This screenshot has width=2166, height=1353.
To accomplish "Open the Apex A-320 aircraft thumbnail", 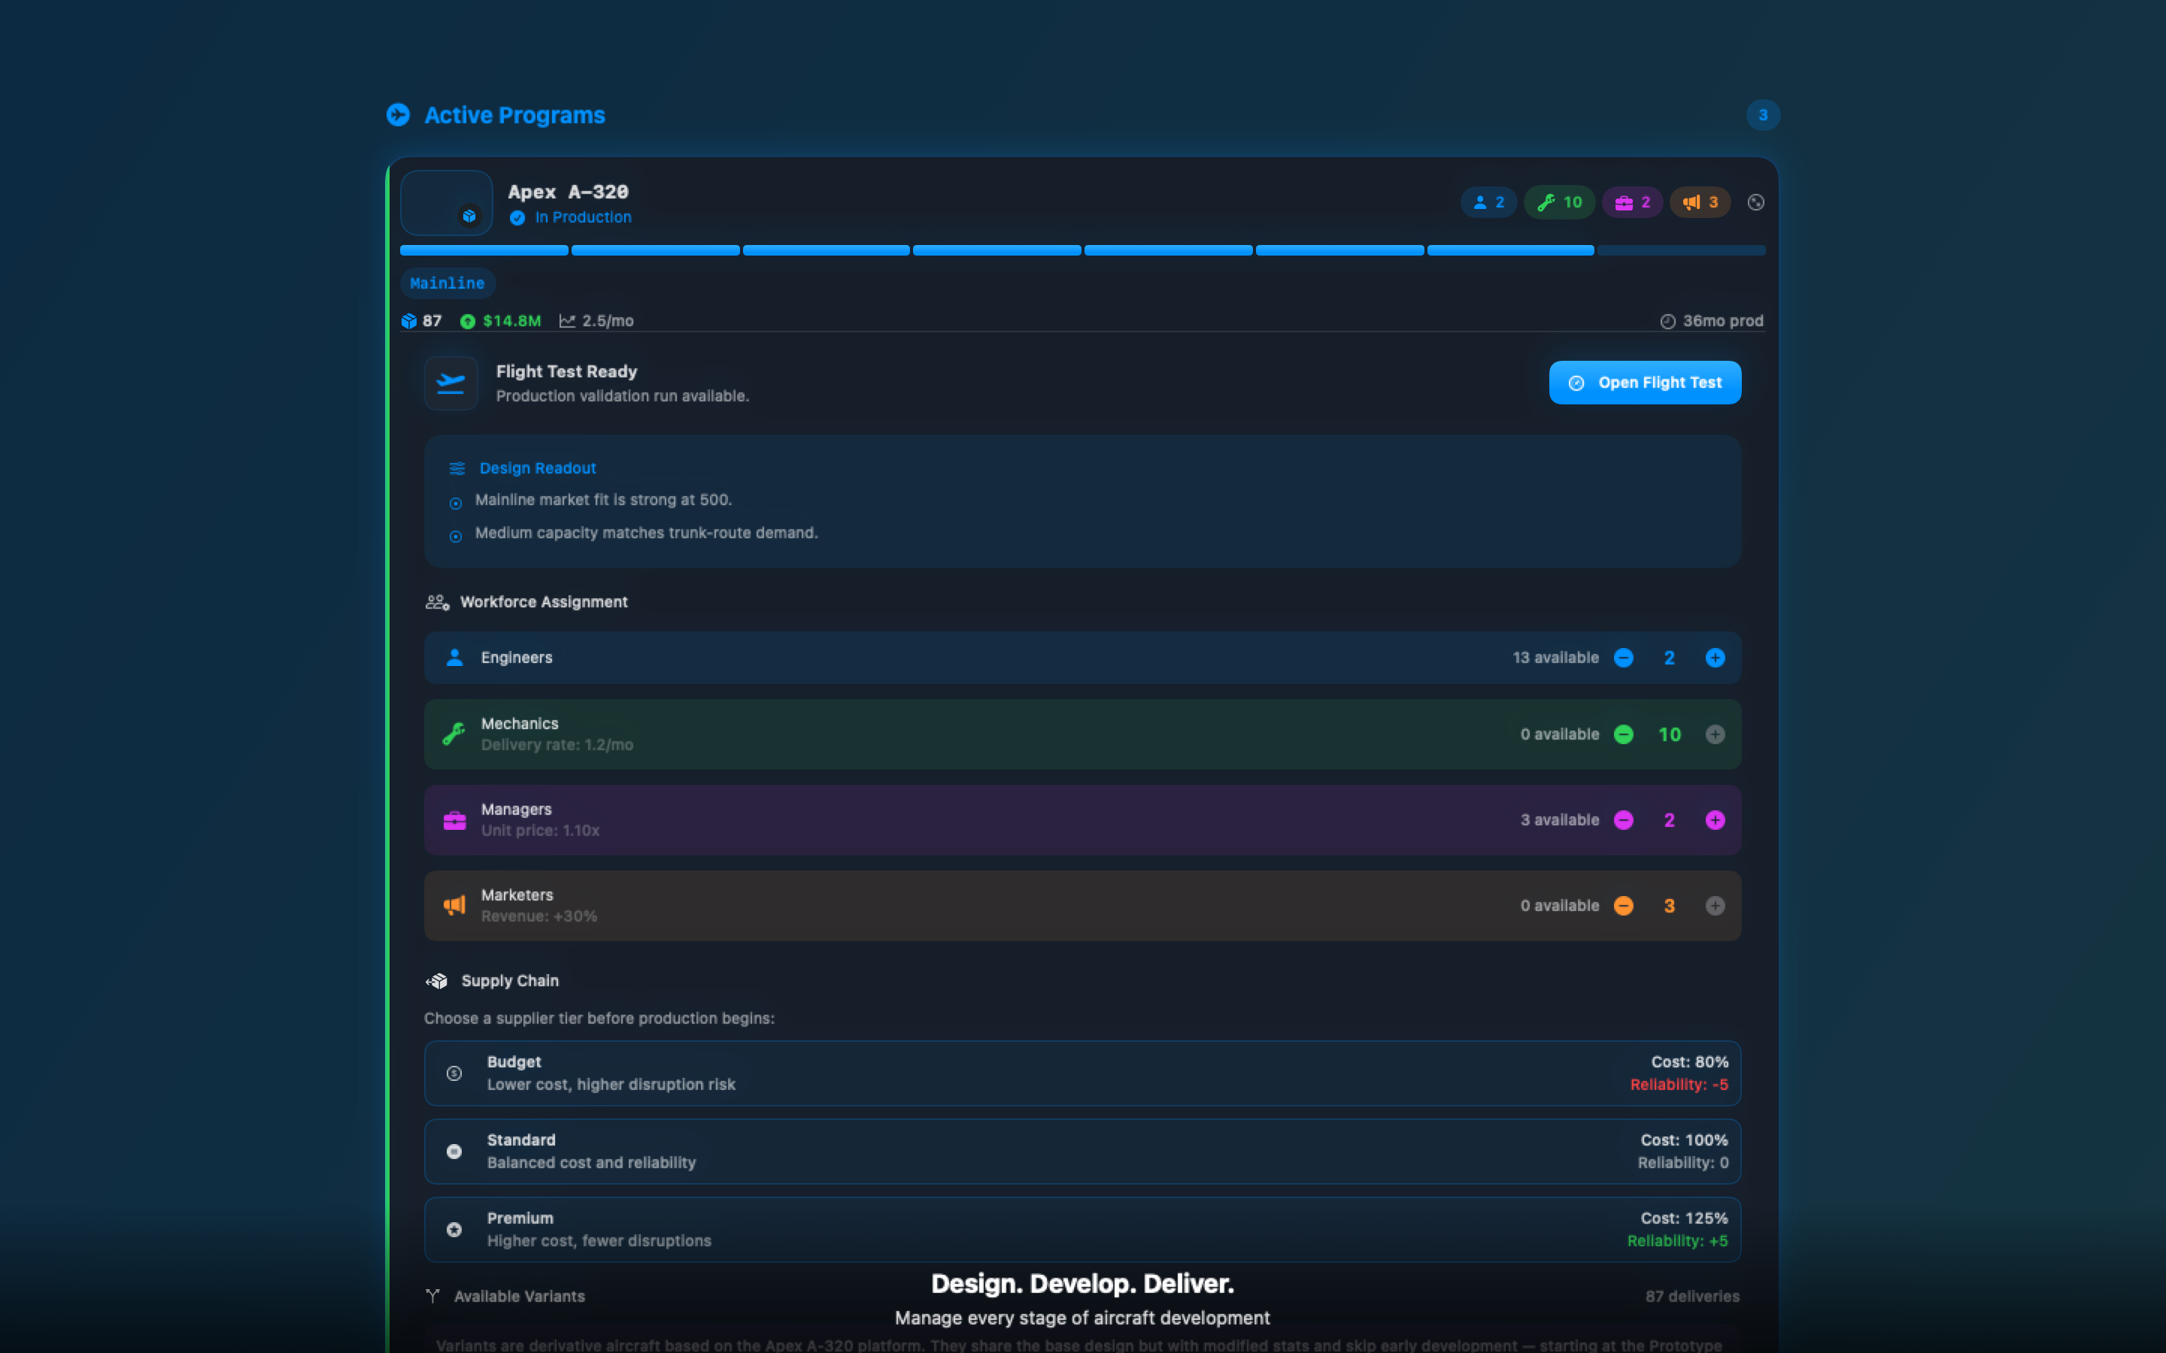I will [447, 203].
